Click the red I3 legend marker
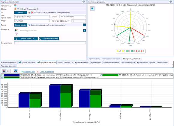The image size is (174, 126). point(141,51)
